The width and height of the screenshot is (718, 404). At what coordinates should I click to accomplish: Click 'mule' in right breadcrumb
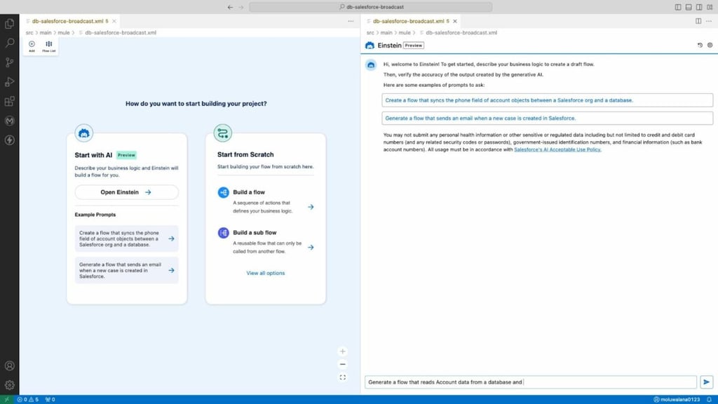tap(405, 32)
